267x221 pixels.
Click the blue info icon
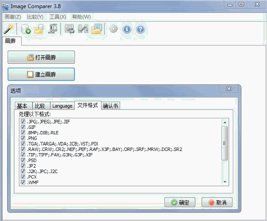pos(127,29)
